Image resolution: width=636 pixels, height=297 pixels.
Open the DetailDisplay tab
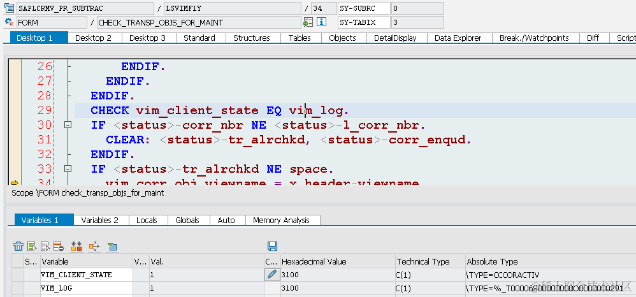click(395, 38)
